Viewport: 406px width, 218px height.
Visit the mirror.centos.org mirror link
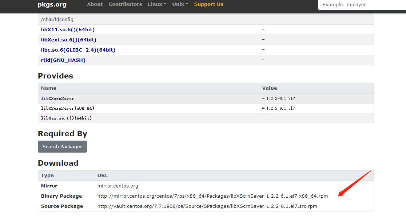point(118,186)
